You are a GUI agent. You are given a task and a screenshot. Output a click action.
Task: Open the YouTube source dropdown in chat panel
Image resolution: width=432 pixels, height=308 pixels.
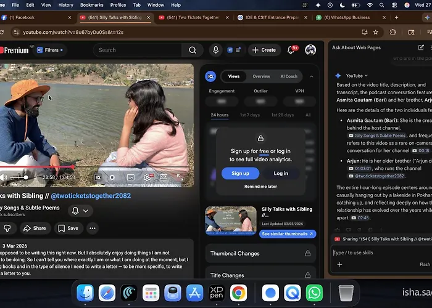pyautogui.click(x=357, y=76)
